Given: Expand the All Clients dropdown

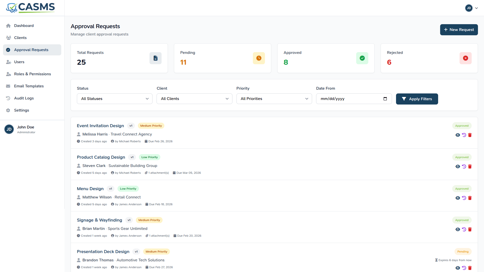Looking at the screenshot, I should [194, 99].
